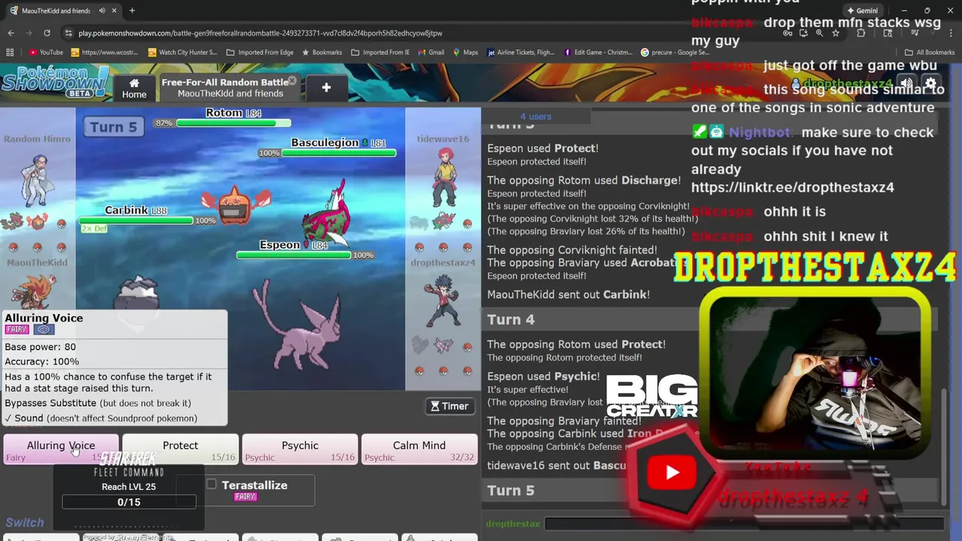962x541 pixels.
Task: Open the Gemini button in the title bar
Action: [x=862, y=11]
